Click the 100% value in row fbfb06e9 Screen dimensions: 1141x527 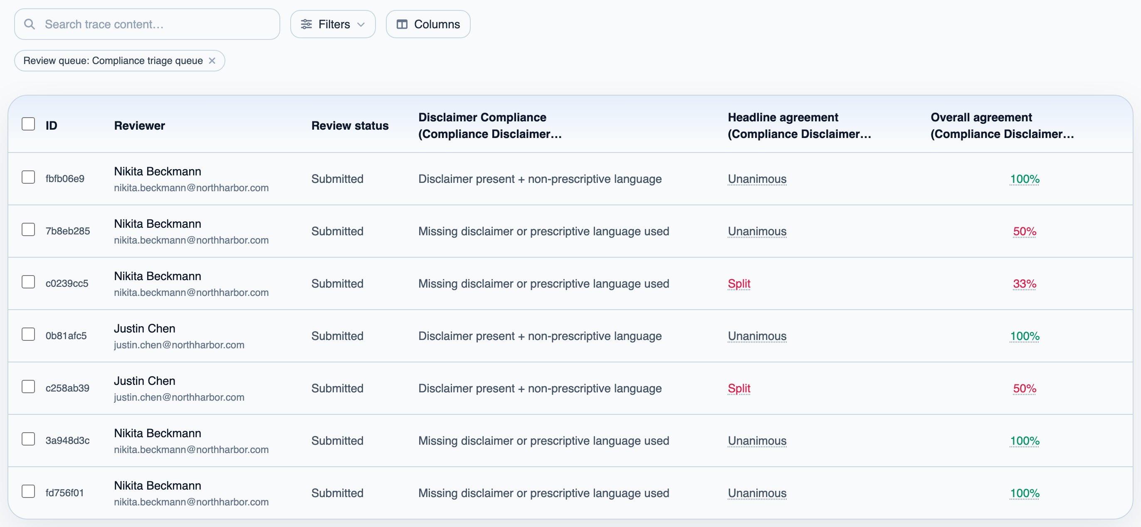[1025, 179]
